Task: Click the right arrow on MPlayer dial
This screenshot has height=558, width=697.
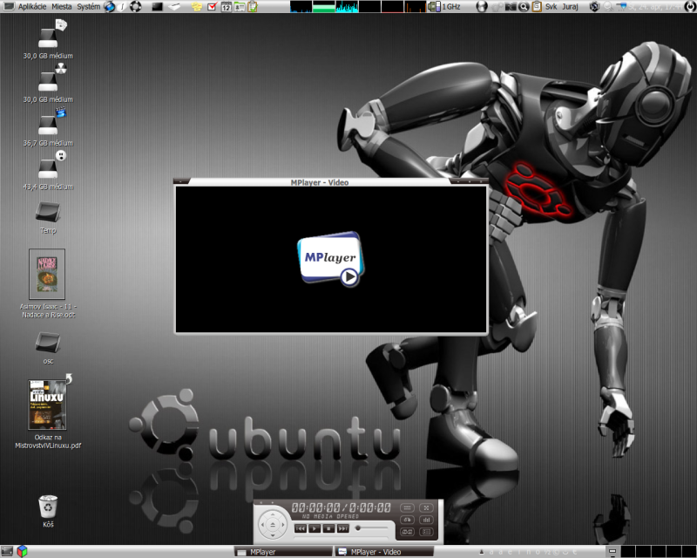Action: pos(282,525)
